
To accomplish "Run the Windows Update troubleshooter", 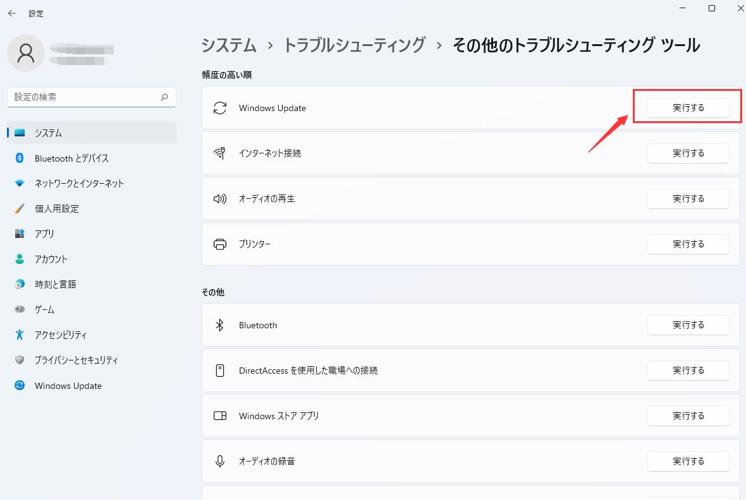I will click(688, 108).
